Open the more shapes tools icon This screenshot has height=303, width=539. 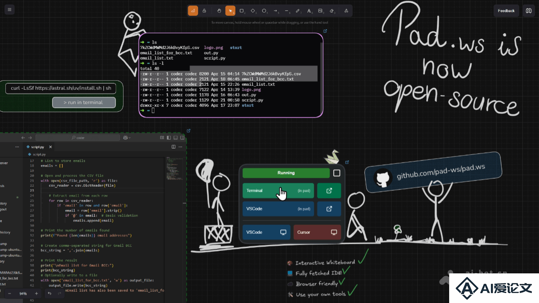(x=346, y=10)
